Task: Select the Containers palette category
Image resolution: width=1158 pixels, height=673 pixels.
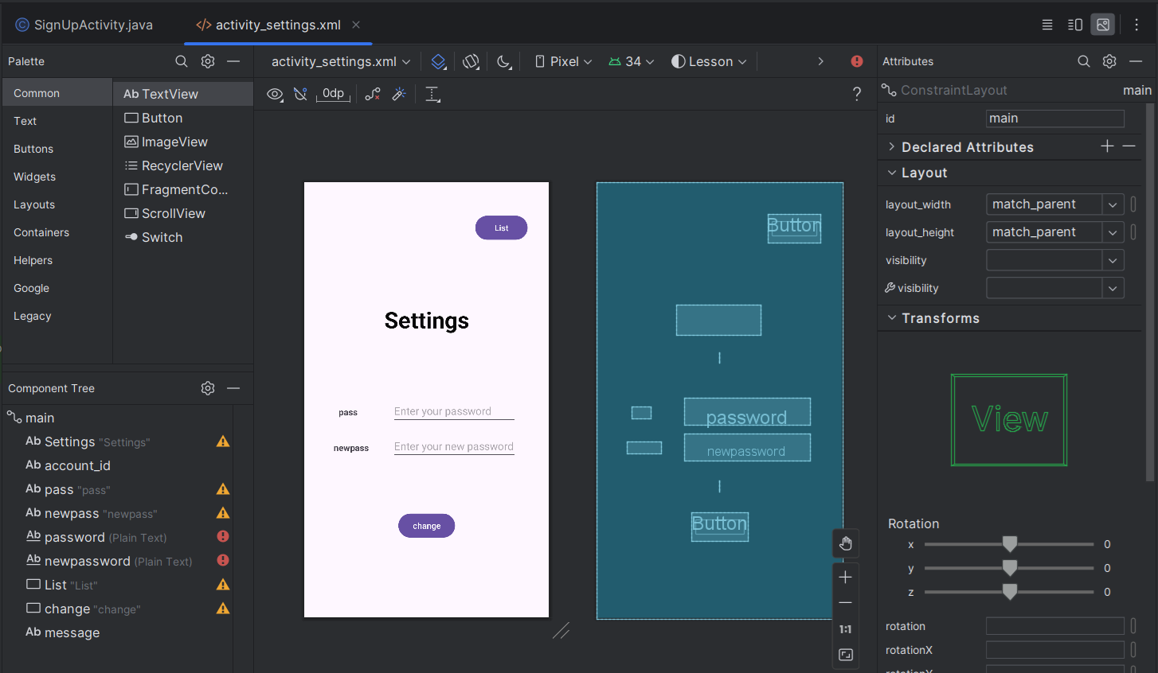Action: [57, 232]
